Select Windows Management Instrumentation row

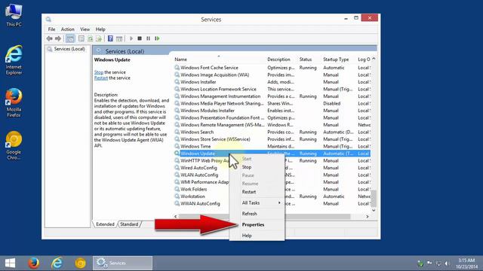tap(272, 96)
